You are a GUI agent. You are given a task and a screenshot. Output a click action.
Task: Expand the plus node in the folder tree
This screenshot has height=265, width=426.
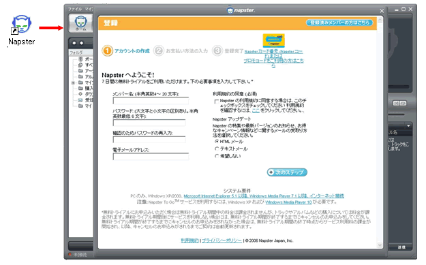(x=73, y=83)
